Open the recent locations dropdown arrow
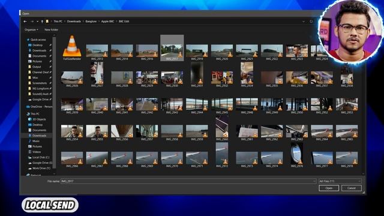The width and height of the screenshot is (384, 216). pos(37,22)
